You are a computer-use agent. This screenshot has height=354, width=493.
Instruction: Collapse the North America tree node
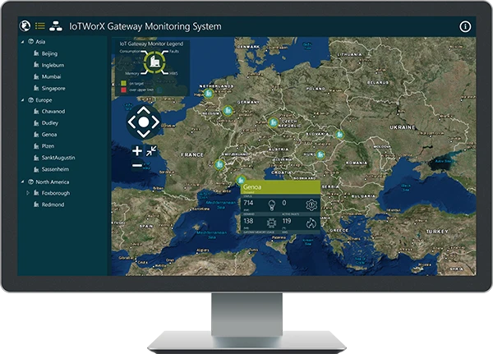pyautogui.click(x=21, y=182)
